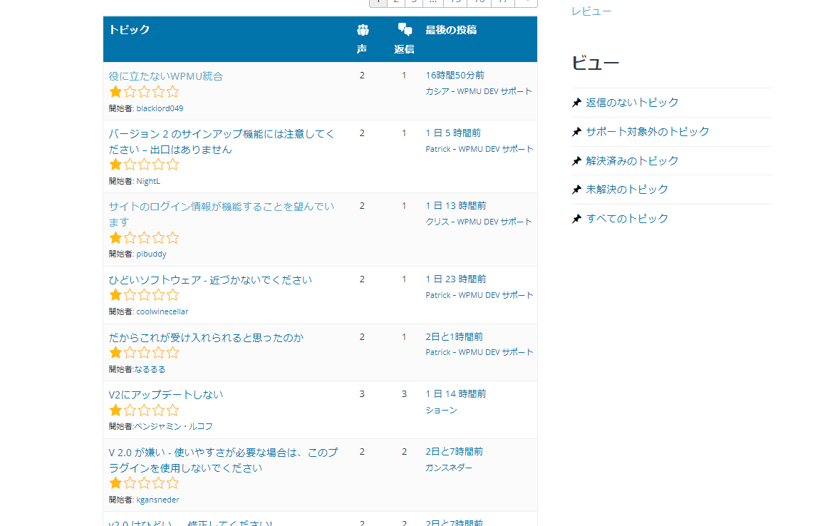The width and height of the screenshot is (840, 526).
Task: Click the voices people icon in table header
Action: click(x=363, y=30)
